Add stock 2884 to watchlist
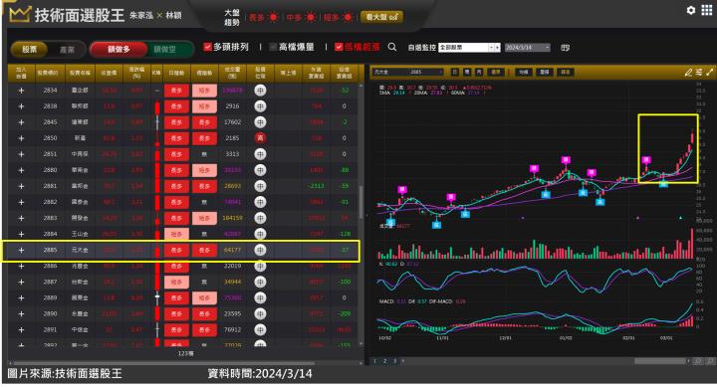Viewport: 717px width, 387px height. tap(21, 234)
